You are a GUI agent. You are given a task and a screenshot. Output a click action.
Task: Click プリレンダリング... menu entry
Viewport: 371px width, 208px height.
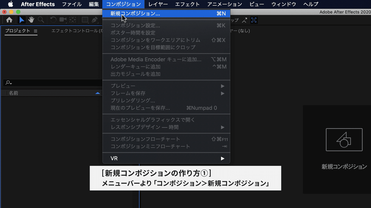pyautogui.click(x=166, y=100)
